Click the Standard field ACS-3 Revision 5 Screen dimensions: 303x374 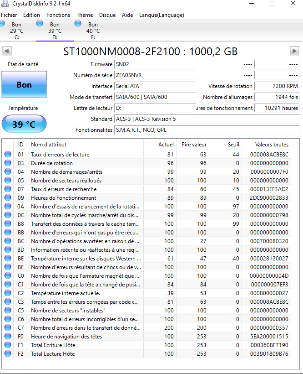click(207, 119)
